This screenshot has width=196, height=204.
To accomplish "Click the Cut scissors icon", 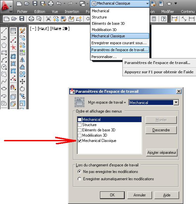I will [x=49, y=19].
